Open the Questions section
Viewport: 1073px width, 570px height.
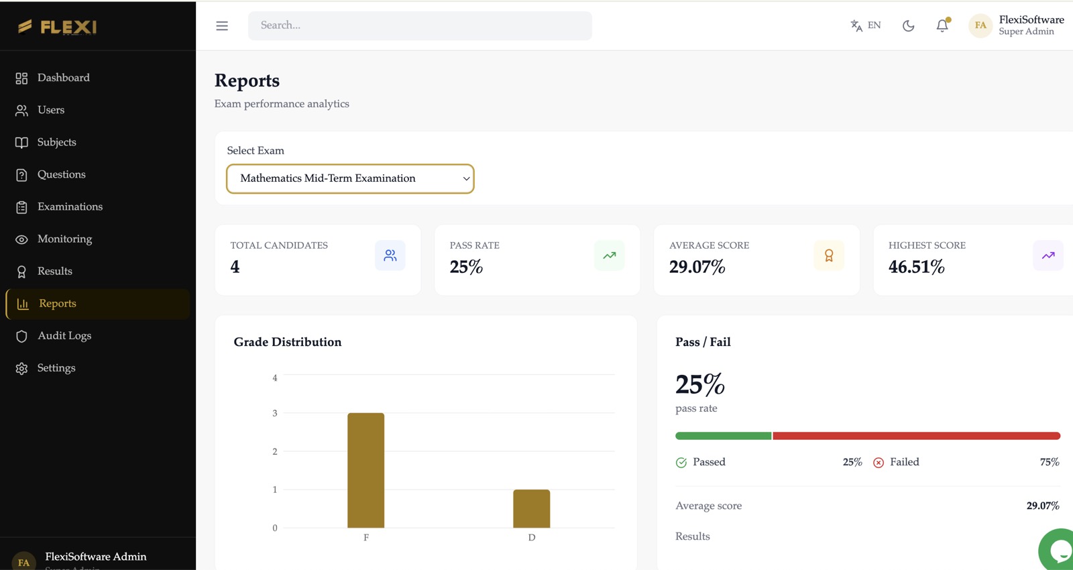tap(98, 174)
